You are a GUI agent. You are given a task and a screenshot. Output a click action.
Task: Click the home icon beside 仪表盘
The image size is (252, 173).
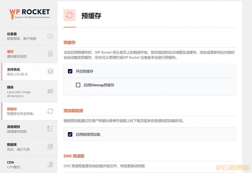50,36
